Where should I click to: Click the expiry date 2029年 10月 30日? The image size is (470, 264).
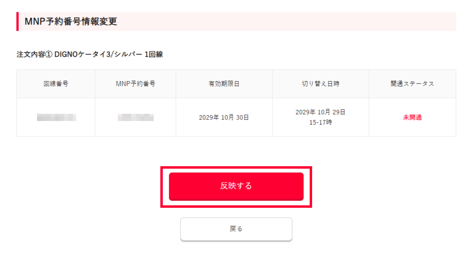(224, 118)
